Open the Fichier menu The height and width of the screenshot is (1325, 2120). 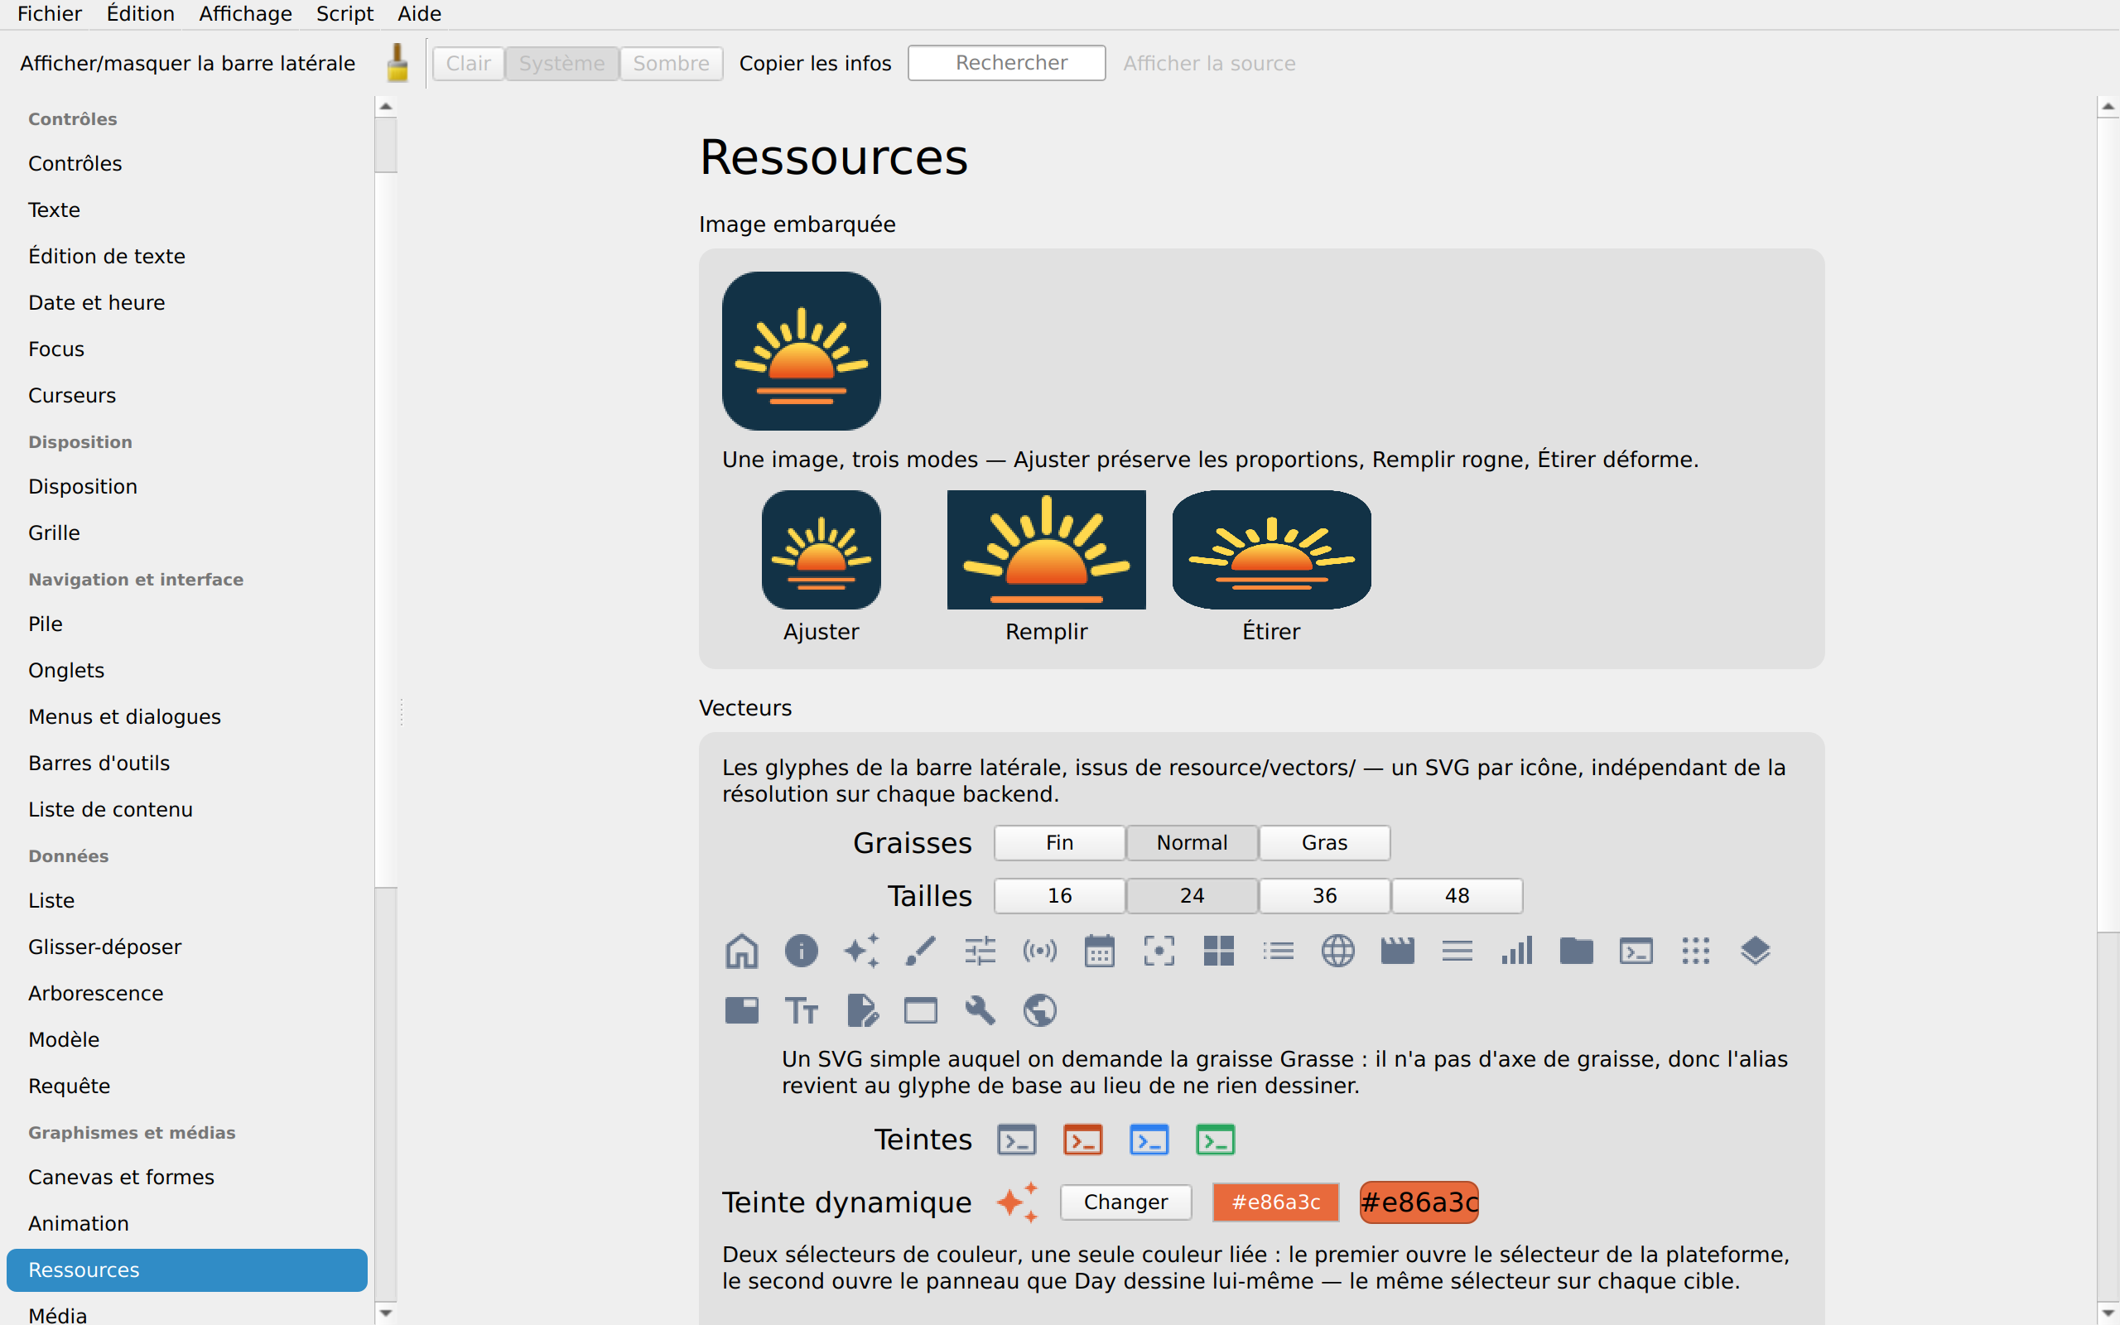point(49,14)
